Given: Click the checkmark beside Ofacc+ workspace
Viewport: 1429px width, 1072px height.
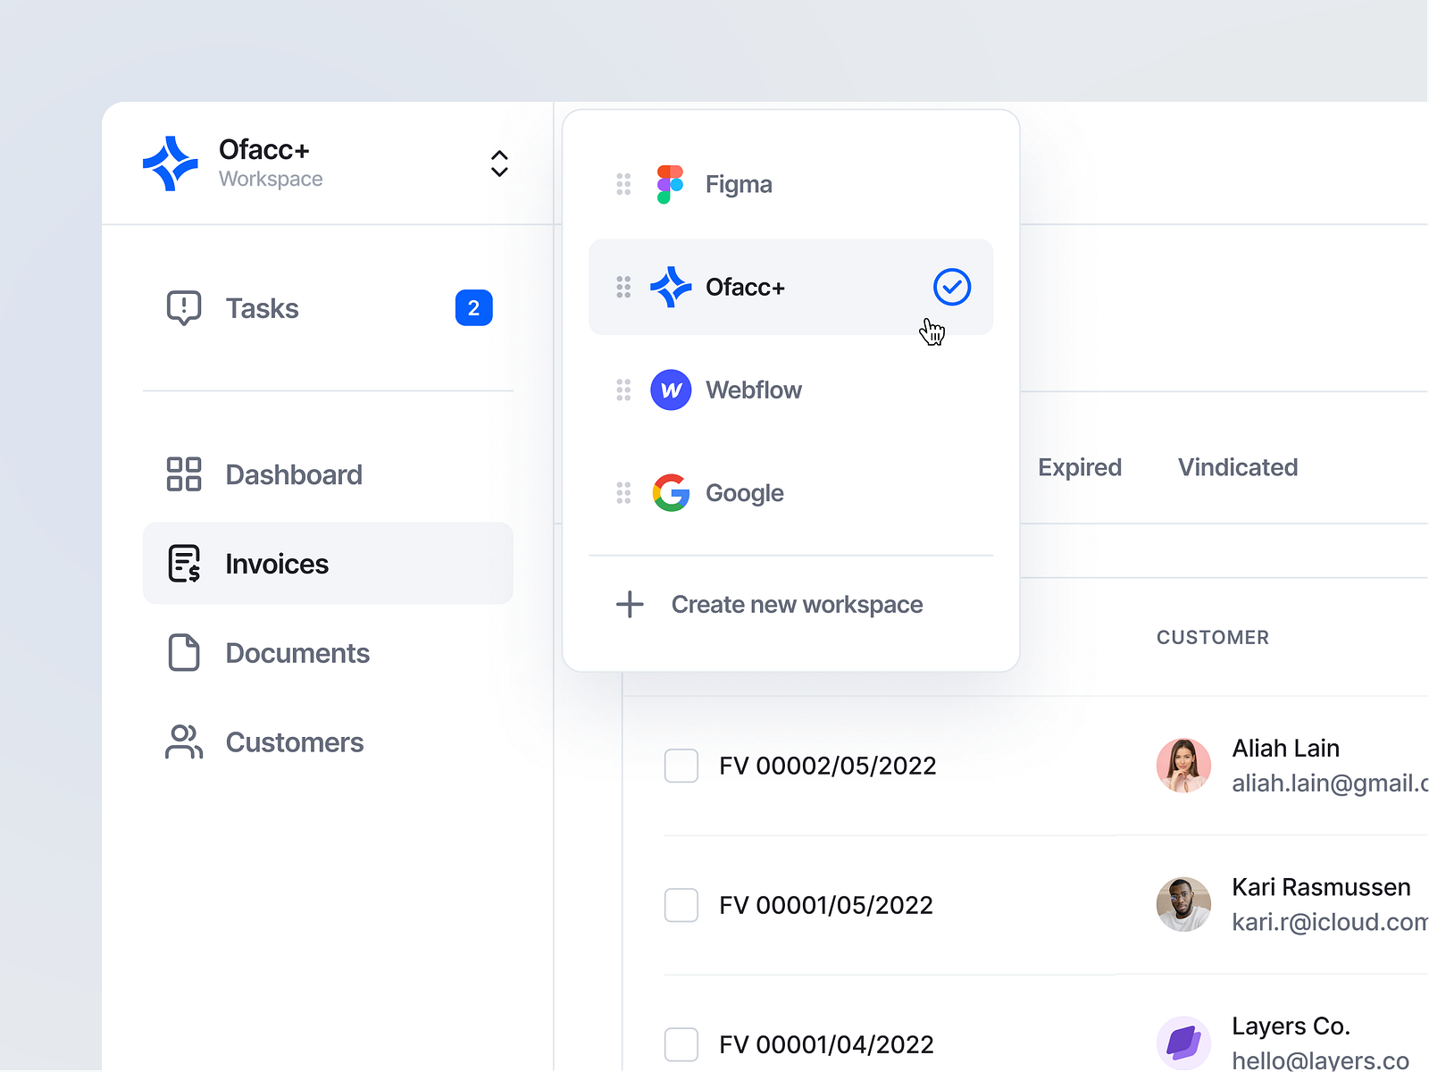Looking at the screenshot, I should click(x=952, y=287).
